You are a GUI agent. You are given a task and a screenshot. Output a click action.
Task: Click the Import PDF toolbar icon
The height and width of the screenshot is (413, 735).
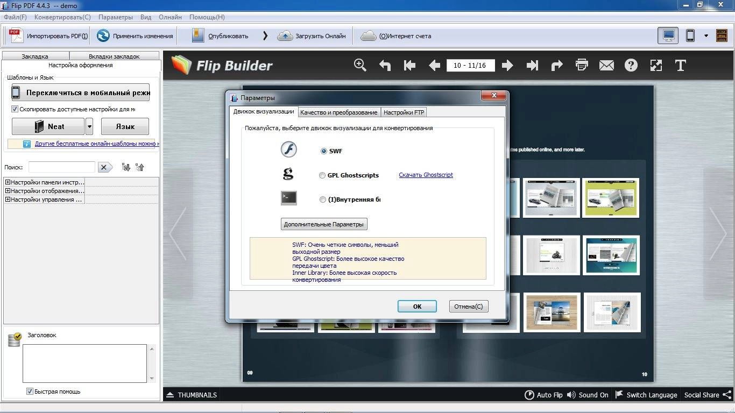click(17, 36)
